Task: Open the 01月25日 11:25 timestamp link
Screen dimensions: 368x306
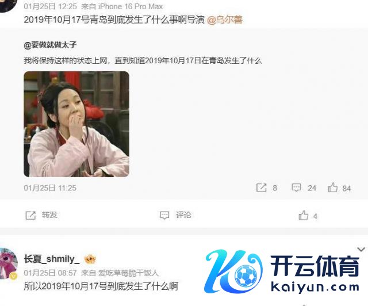Action: click(x=50, y=188)
